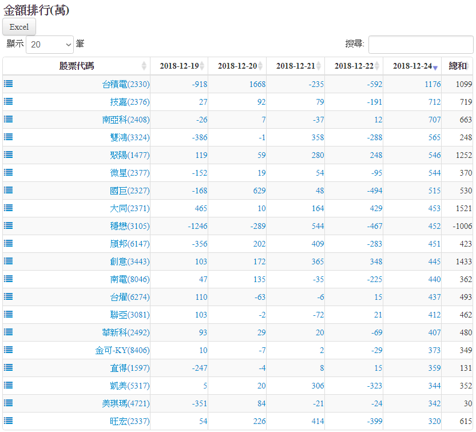Sort by the 2018-12-24 column header
476x432 pixels.
[x=412, y=66]
